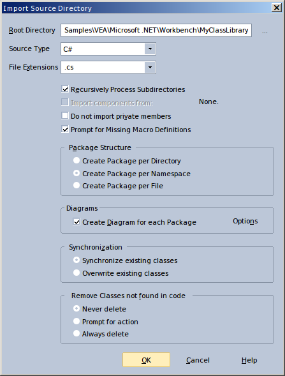The width and height of the screenshot is (285, 376).
Task: Open Help for this dialog
Action: 249,360
